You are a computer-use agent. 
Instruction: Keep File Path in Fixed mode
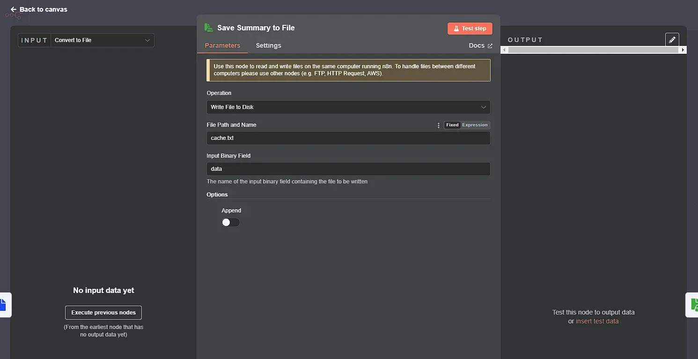click(x=452, y=125)
